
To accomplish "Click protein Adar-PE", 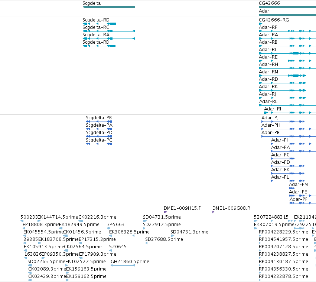I will (298, 192).
